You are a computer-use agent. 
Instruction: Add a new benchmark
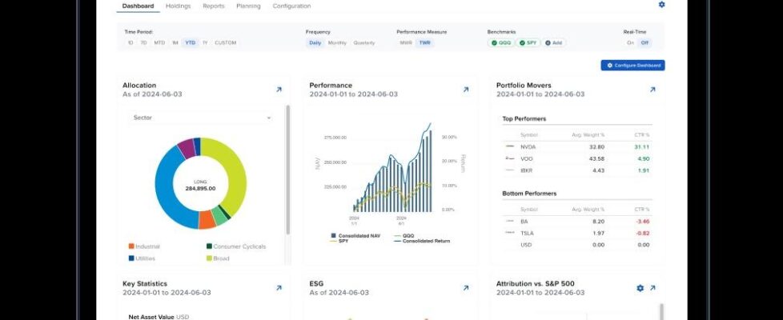pyautogui.click(x=554, y=42)
